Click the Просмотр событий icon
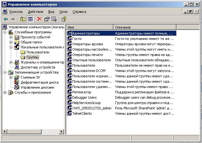This screenshot has height=143, width=202. (x=17, y=37)
